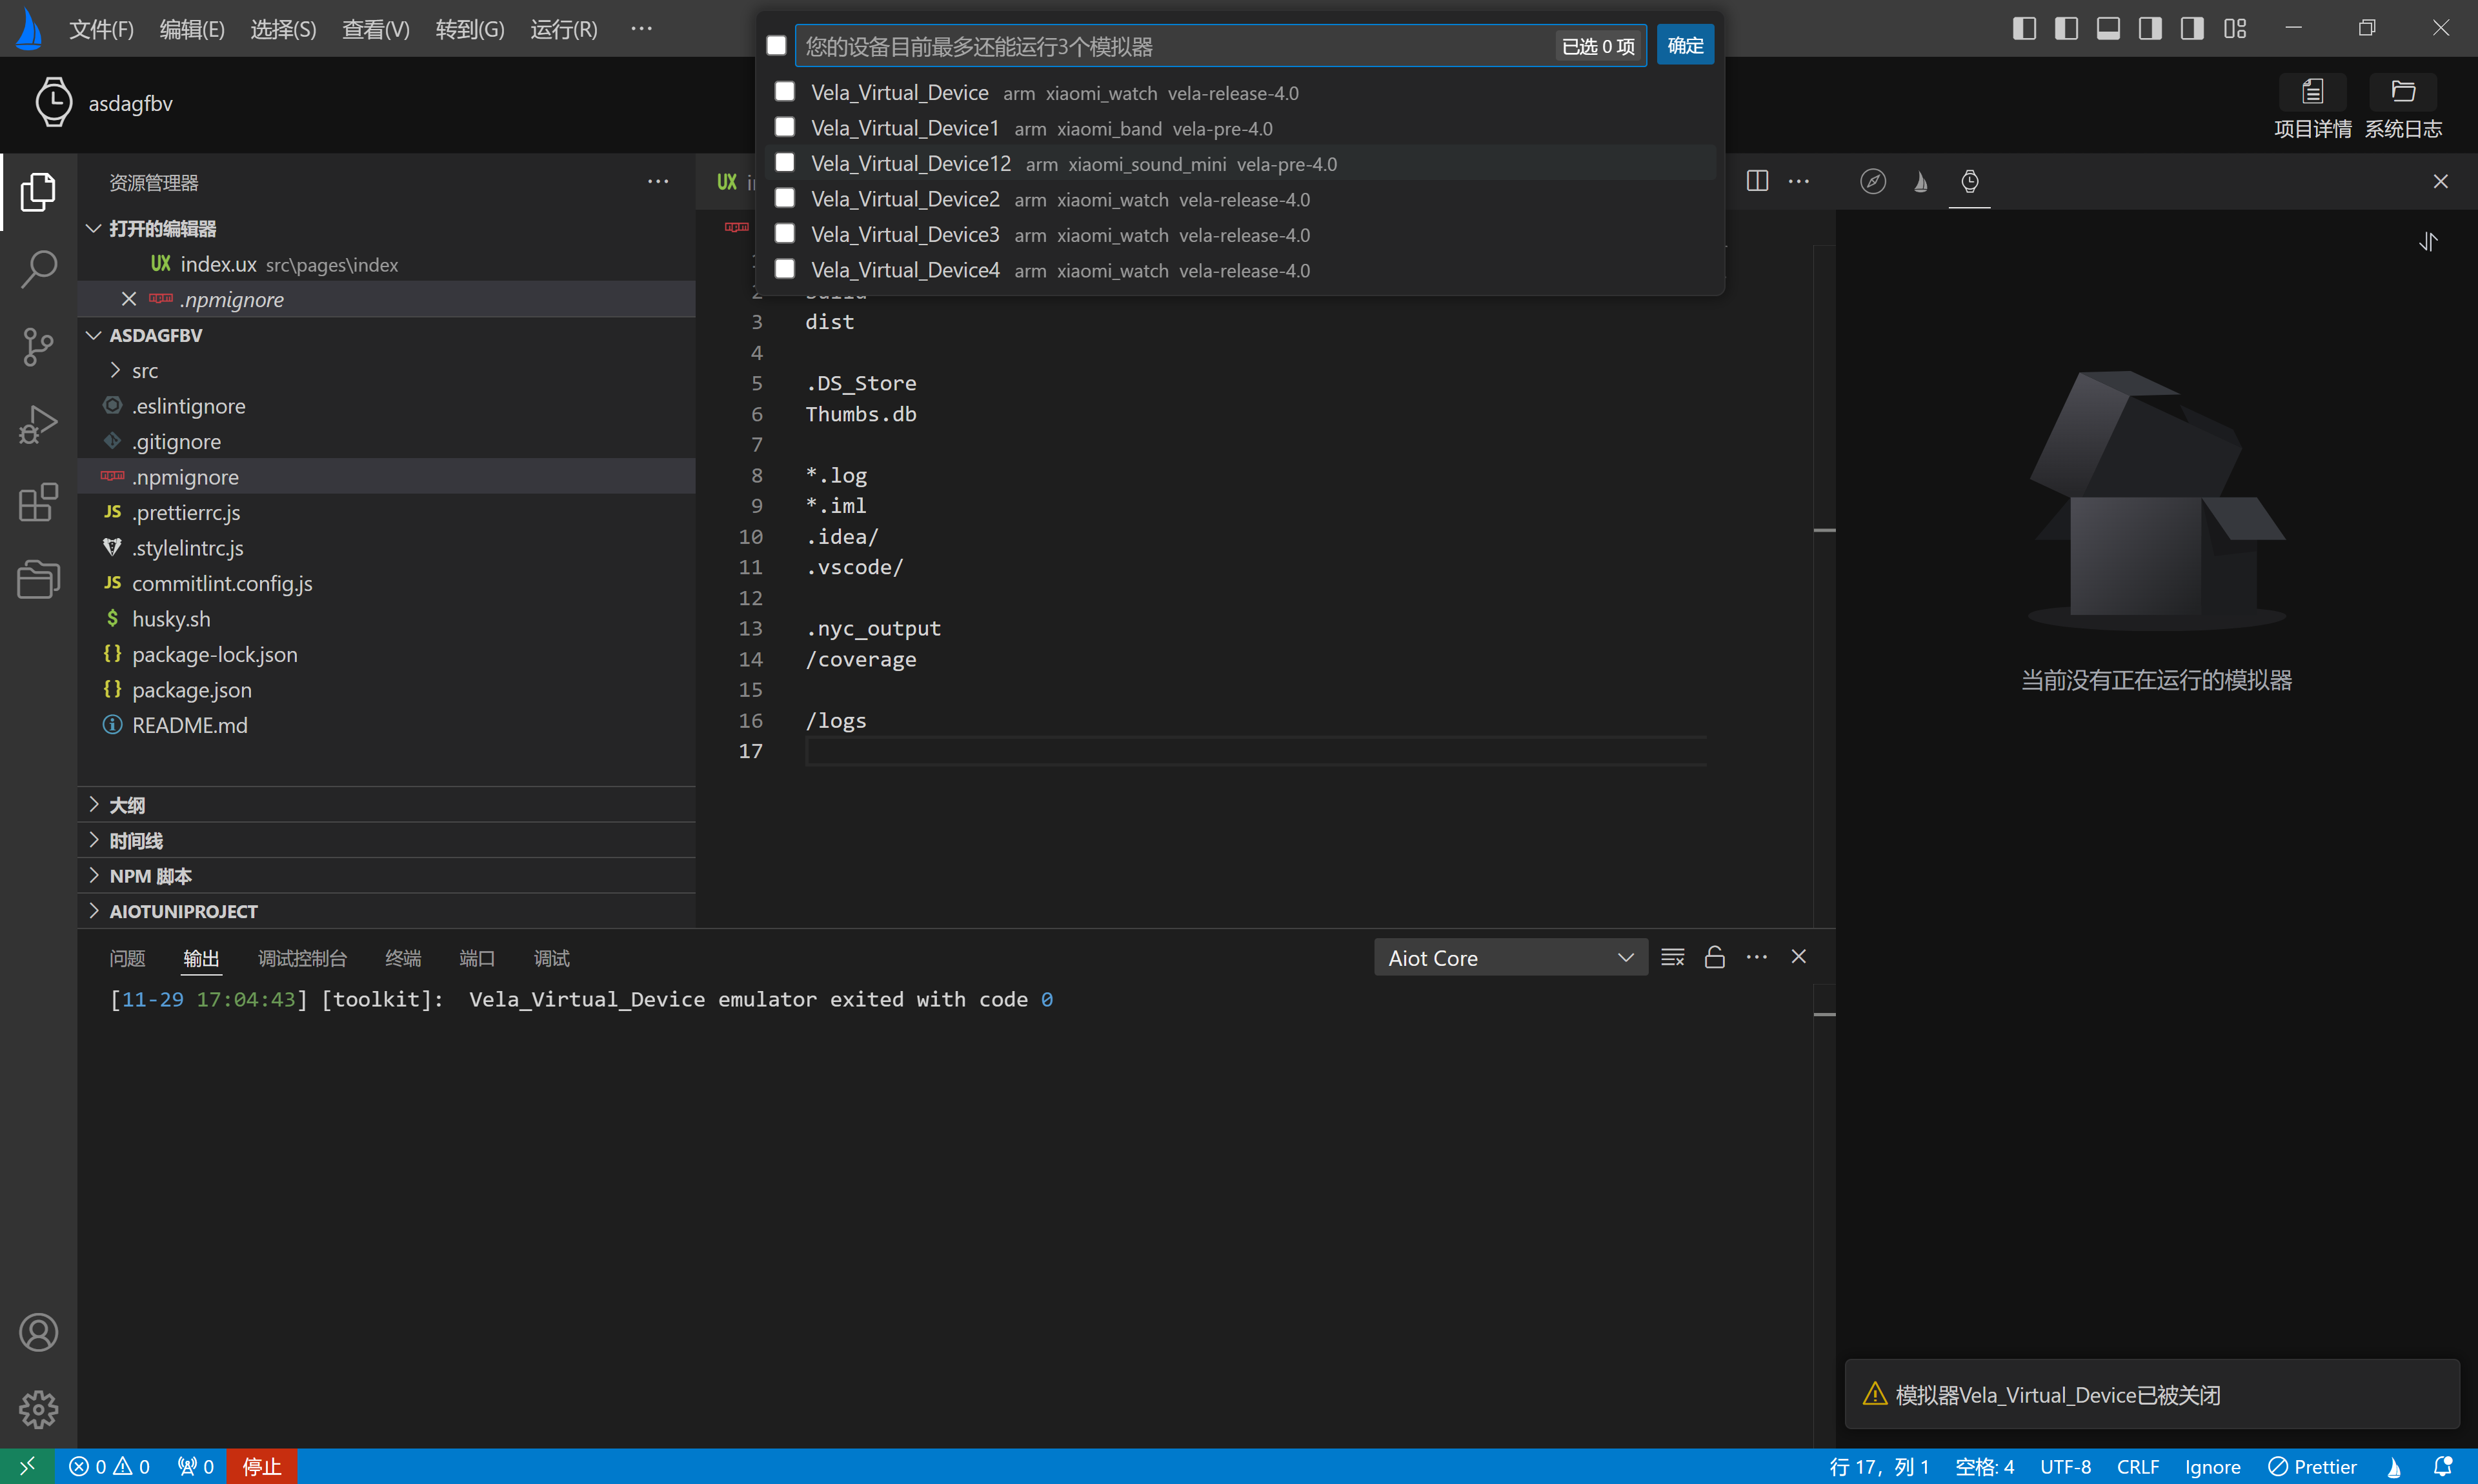Check the Vela_Virtual_Device12 checkbox
This screenshot has height=1484, width=2478.
[x=785, y=163]
